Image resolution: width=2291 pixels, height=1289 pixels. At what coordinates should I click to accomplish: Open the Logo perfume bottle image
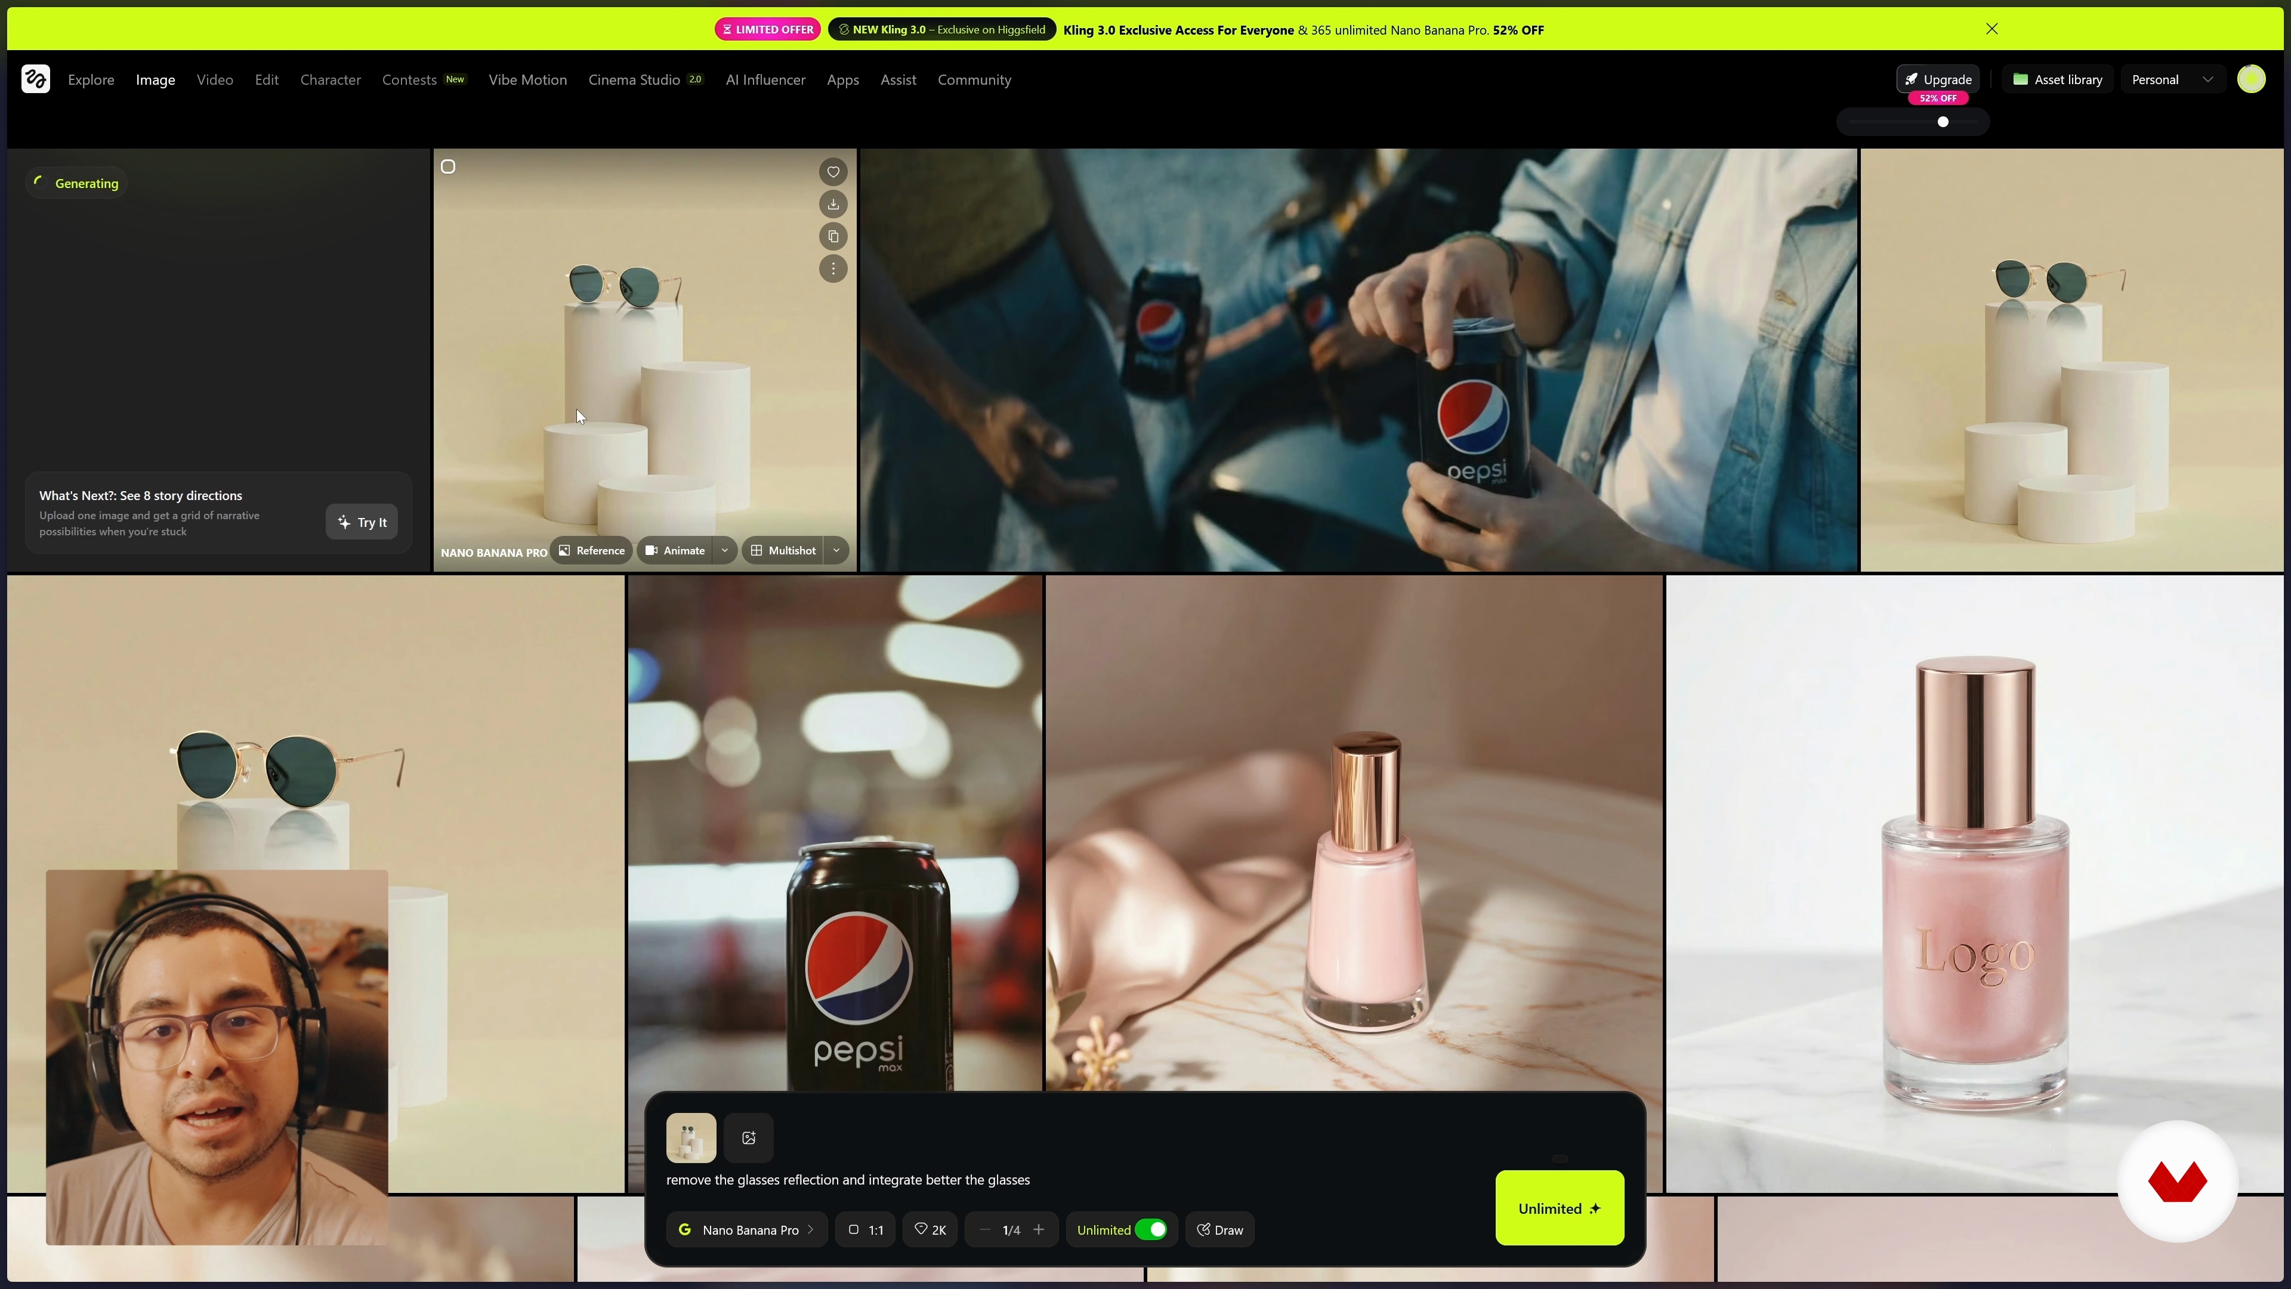coord(1974,883)
